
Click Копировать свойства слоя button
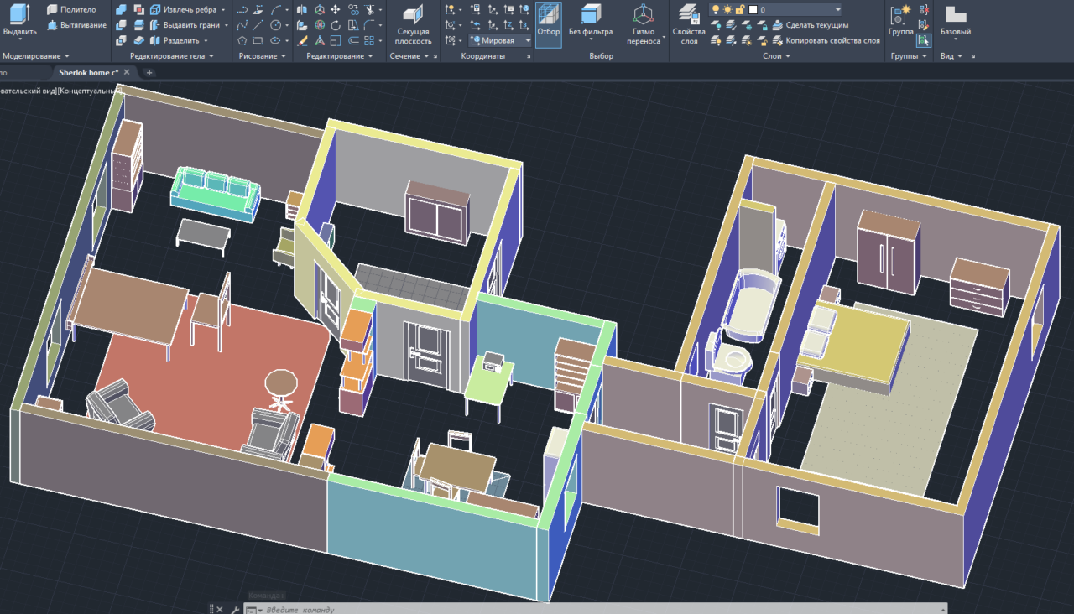click(832, 40)
